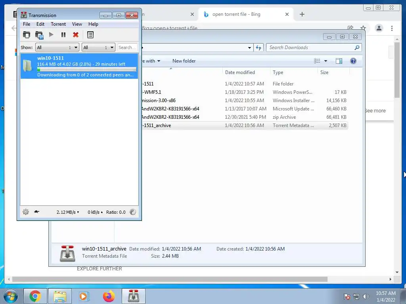Screen dimensions: 406x304
Task: Toggle the Explorer preview pane icon
Action: (339, 61)
